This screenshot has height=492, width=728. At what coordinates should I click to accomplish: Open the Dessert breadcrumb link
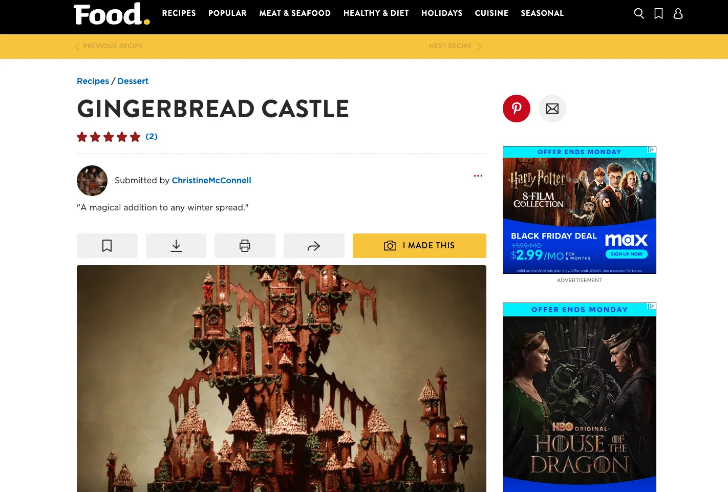click(x=133, y=81)
